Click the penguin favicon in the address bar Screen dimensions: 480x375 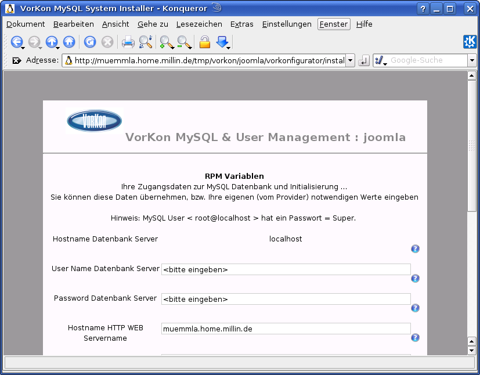[69, 60]
